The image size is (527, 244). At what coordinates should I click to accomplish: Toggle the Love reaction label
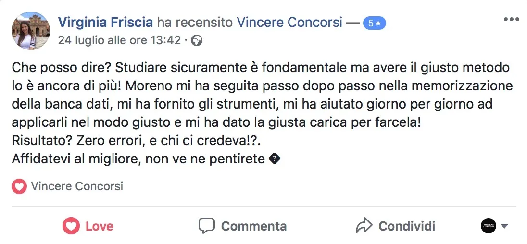click(100, 226)
